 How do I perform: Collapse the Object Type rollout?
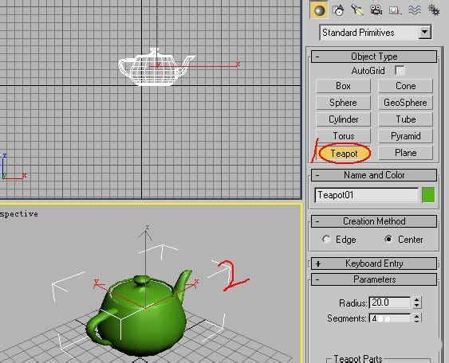point(374,57)
